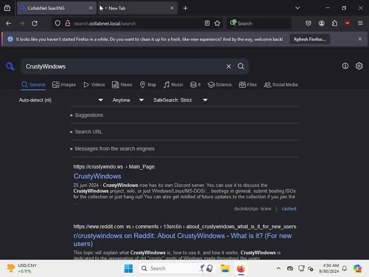Switch to the Social Media category

pos(281,85)
